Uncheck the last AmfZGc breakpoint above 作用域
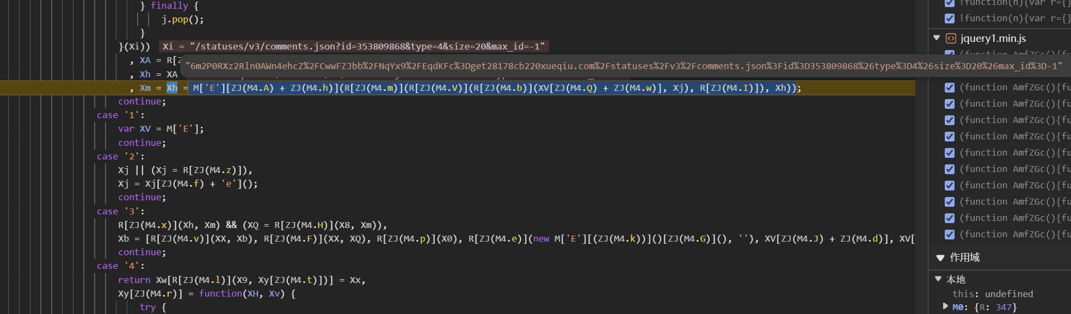 click(x=950, y=235)
